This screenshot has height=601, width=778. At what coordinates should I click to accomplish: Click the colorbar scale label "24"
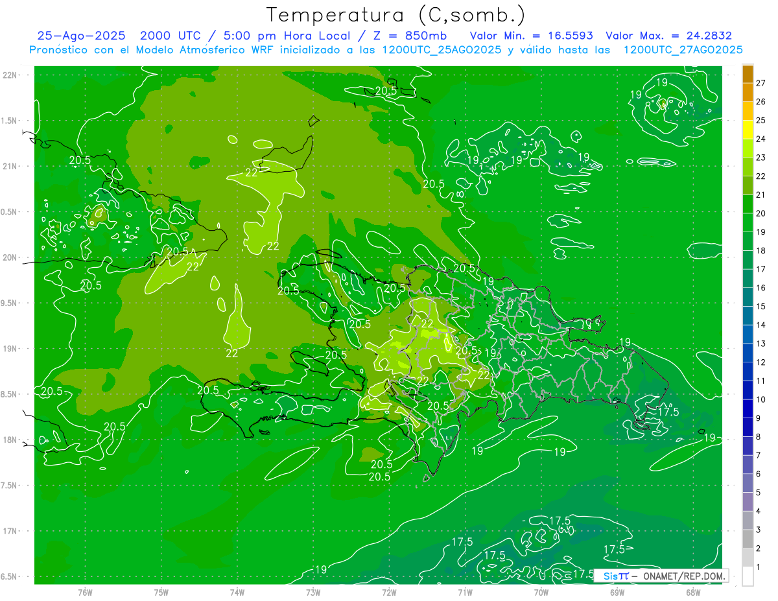(x=761, y=139)
